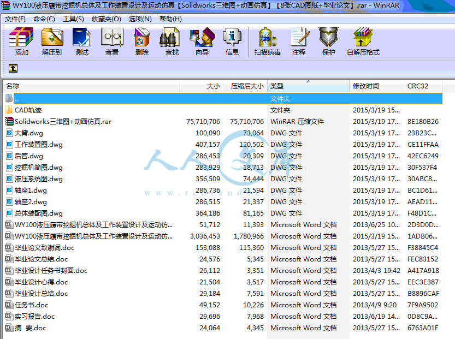Click the Comment (注释) toolbar icon
Image resolution: width=455 pixels, height=339 pixels.
click(300, 37)
